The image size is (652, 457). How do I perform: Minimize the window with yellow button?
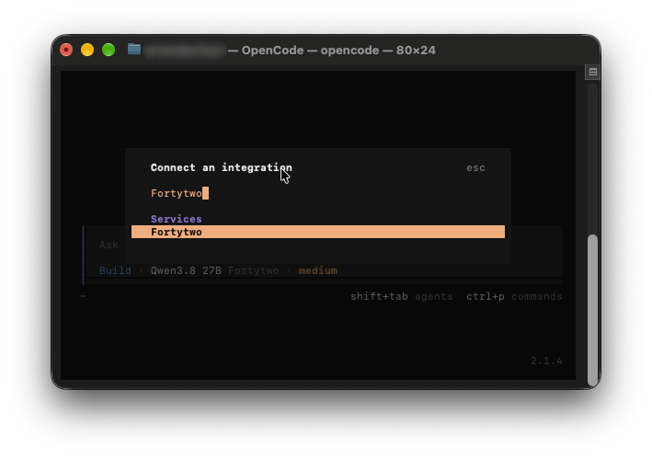pos(87,50)
